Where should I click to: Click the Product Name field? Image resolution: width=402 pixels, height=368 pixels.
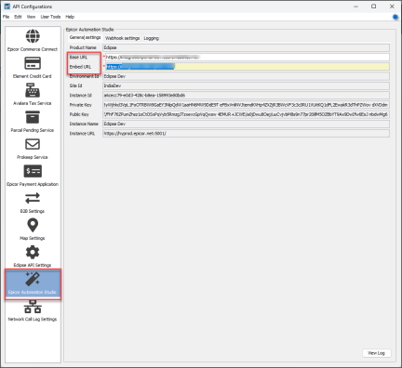pos(246,47)
